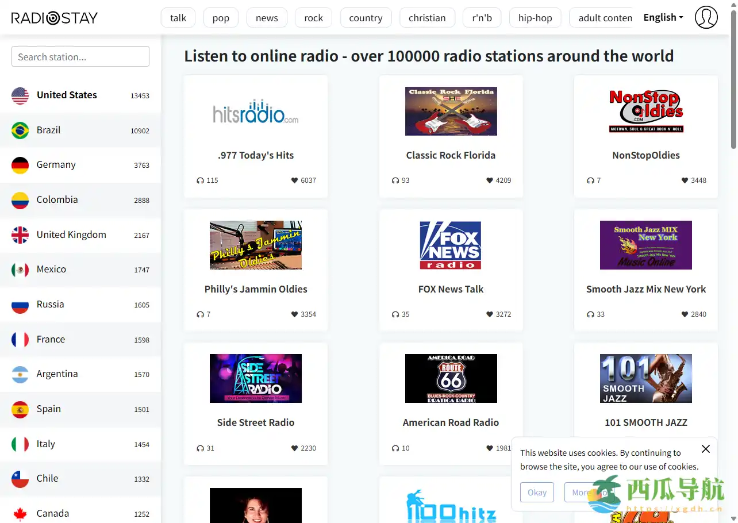Open the English language dropdown
Screen dimensions: 738x523
pos(663,17)
